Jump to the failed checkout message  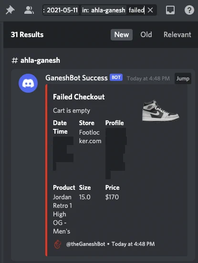coord(183,78)
